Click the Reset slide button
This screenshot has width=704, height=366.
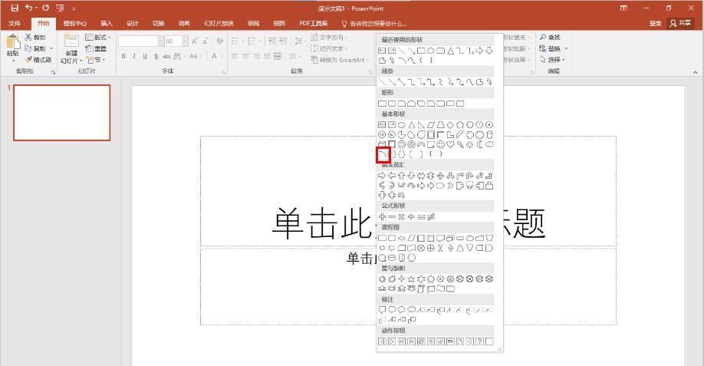click(96, 48)
